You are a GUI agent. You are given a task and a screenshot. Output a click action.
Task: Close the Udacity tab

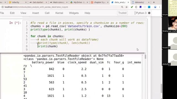(26, 2)
